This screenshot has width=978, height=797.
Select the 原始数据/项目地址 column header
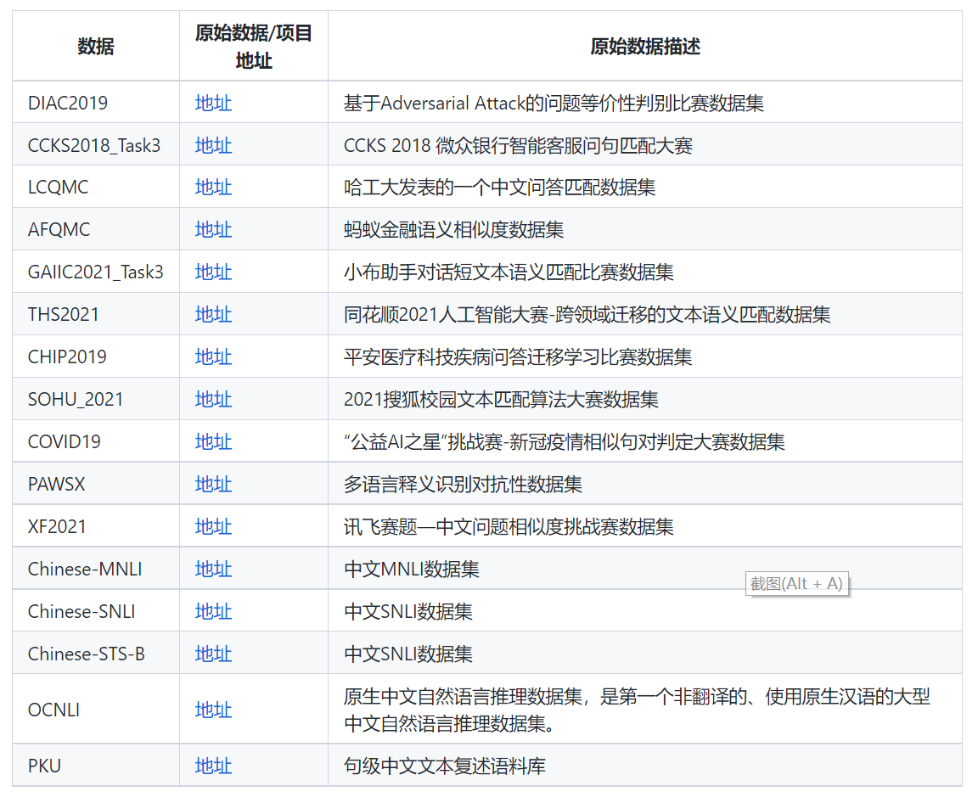click(x=254, y=46)
